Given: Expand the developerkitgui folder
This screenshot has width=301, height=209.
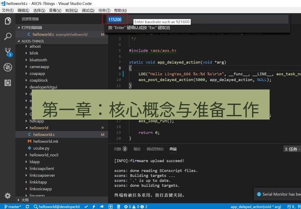Looking at the screenshot, I should [x=43, y=87].
